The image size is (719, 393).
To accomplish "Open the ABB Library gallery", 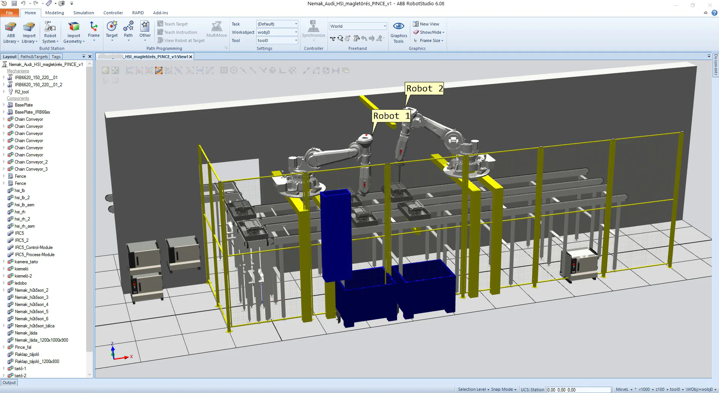I will pyautogui.click(x=11, y=33).
